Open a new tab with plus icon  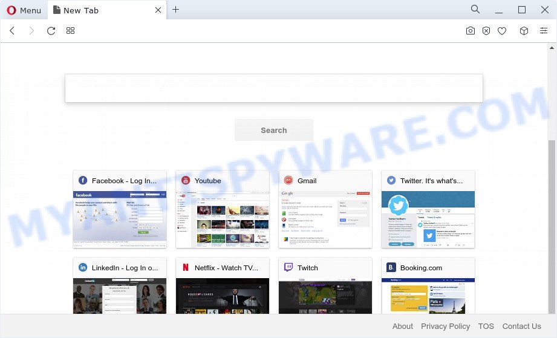175,10
